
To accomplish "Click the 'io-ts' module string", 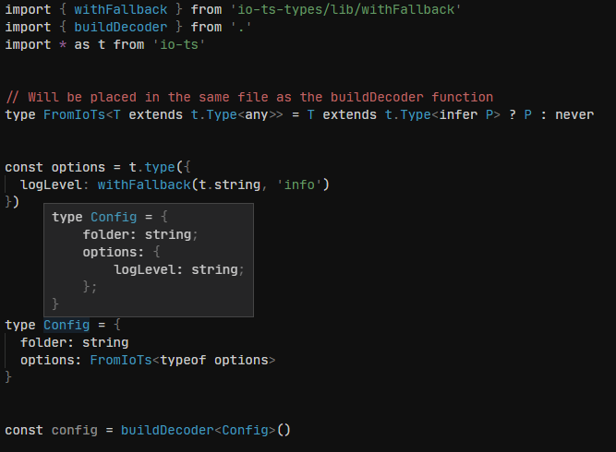I will click(x=179, y=44).
